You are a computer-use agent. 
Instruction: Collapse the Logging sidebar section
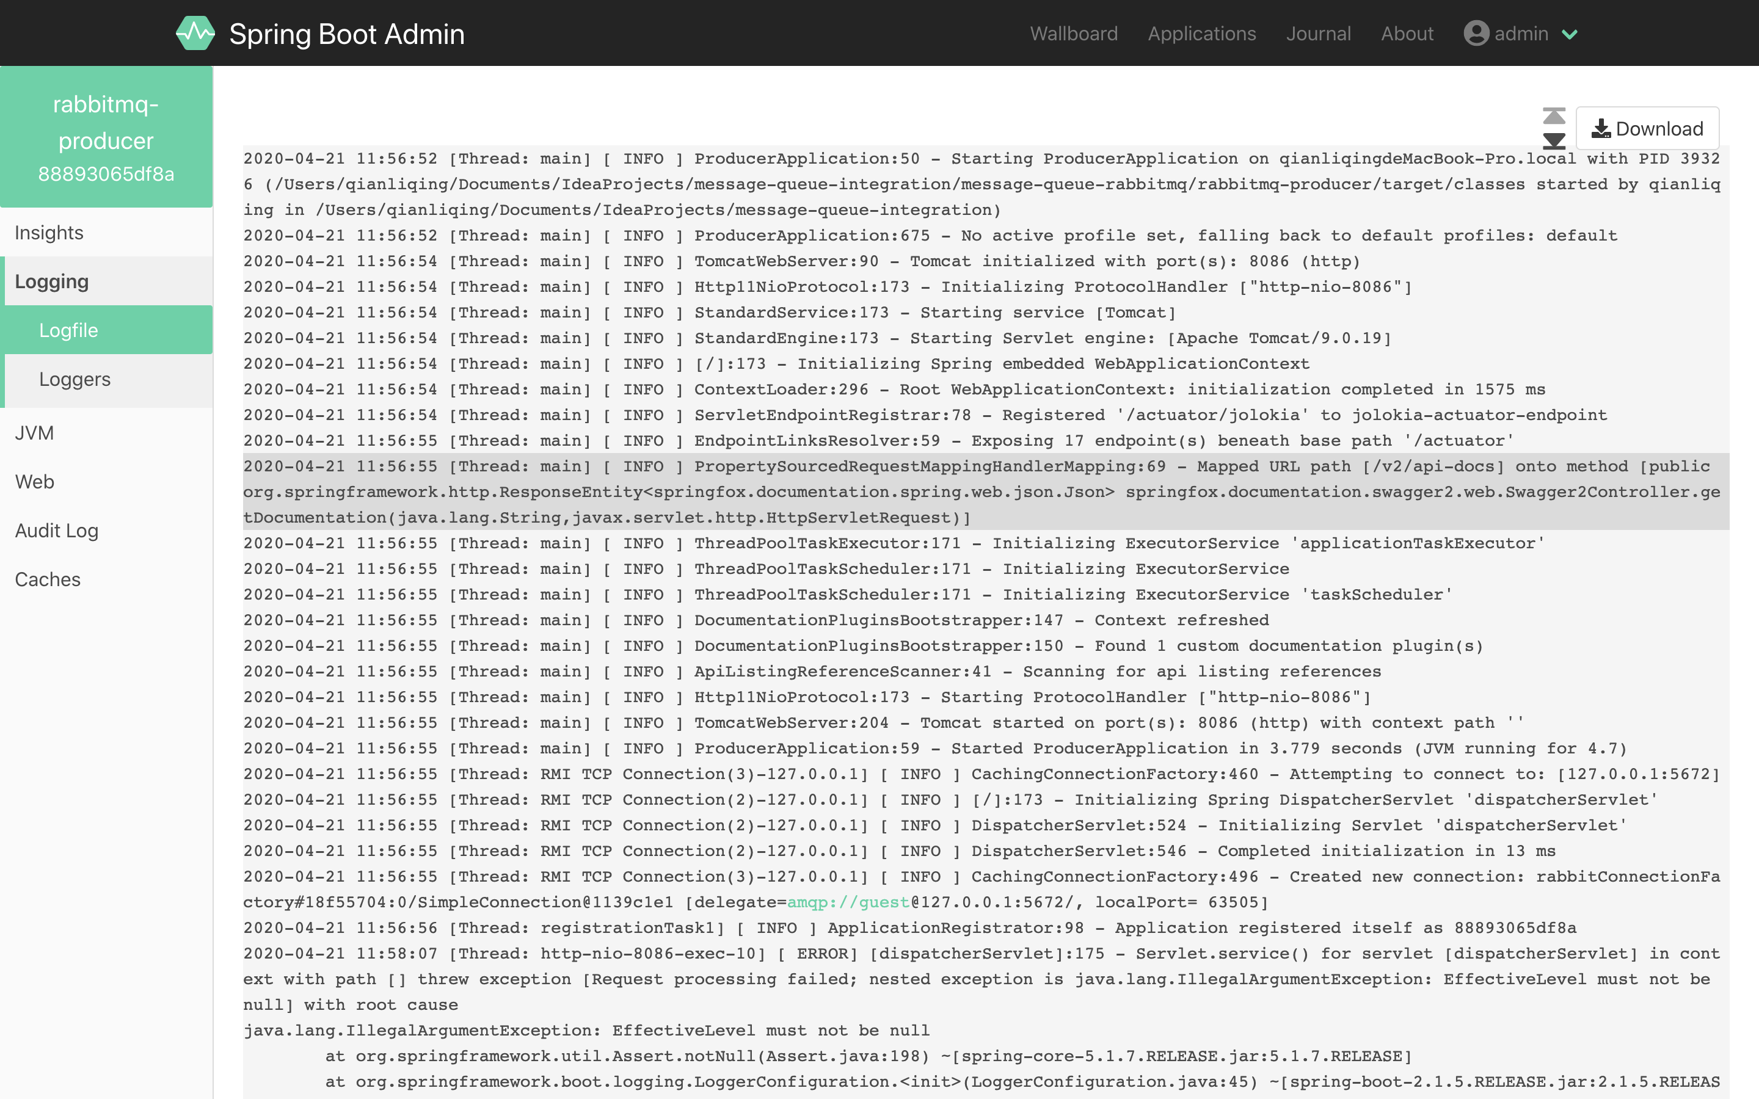point(51,281)
